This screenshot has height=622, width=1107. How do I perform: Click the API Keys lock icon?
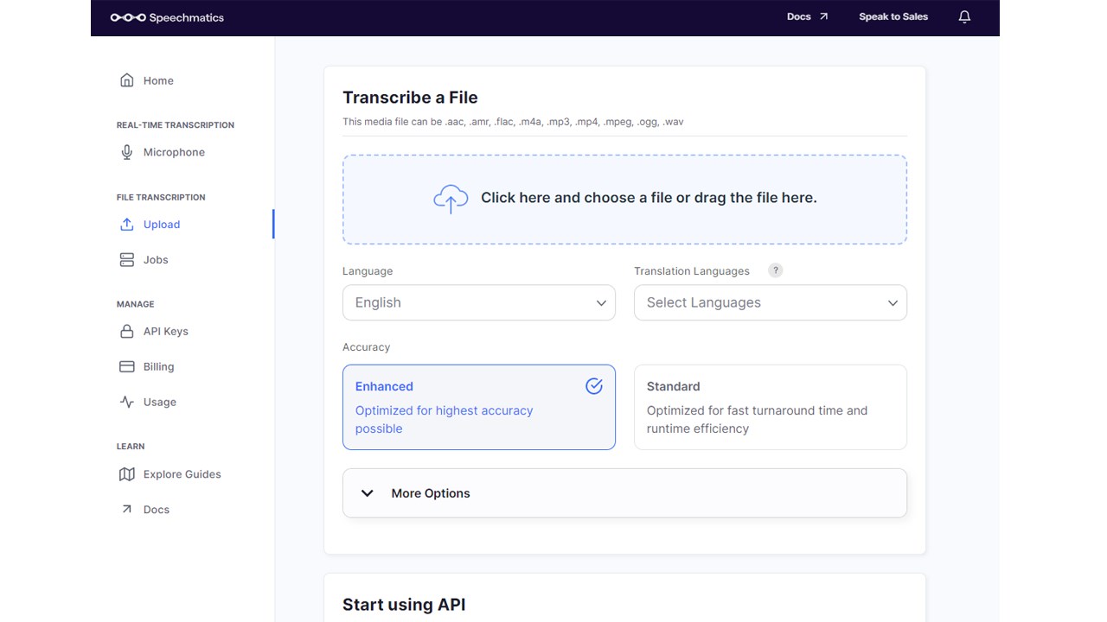pyautogui.click(x=127, y=332)
